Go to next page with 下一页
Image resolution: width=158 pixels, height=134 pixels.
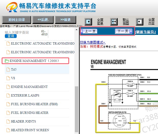coord(124,31)
